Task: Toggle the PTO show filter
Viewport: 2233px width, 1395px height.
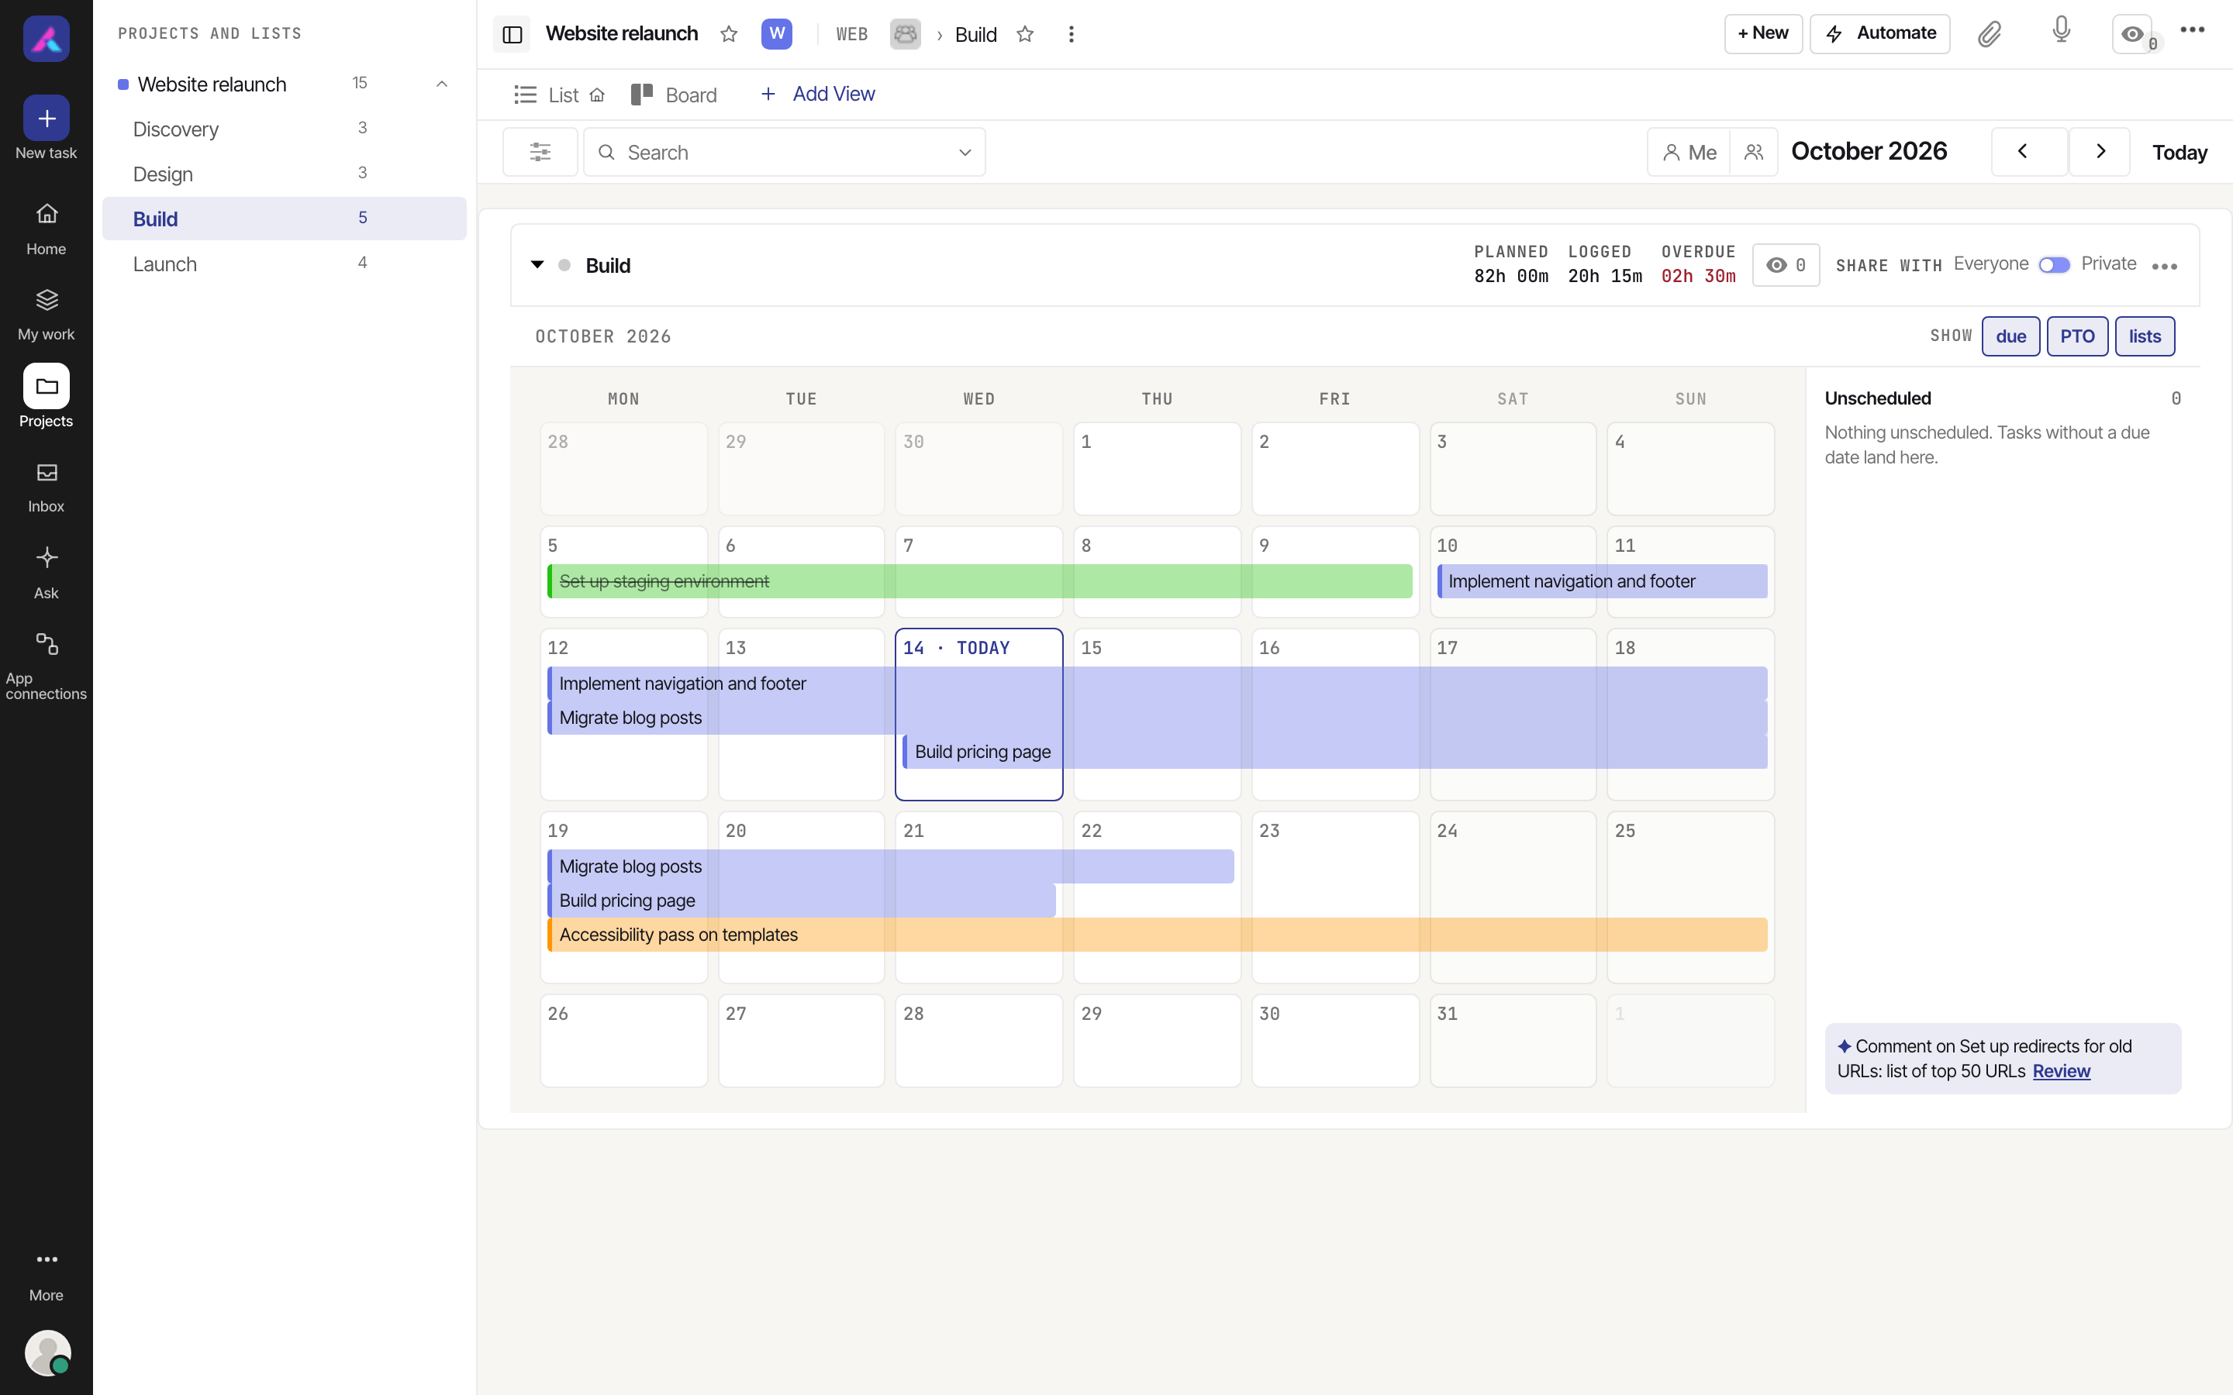Action: (2077, 337)
